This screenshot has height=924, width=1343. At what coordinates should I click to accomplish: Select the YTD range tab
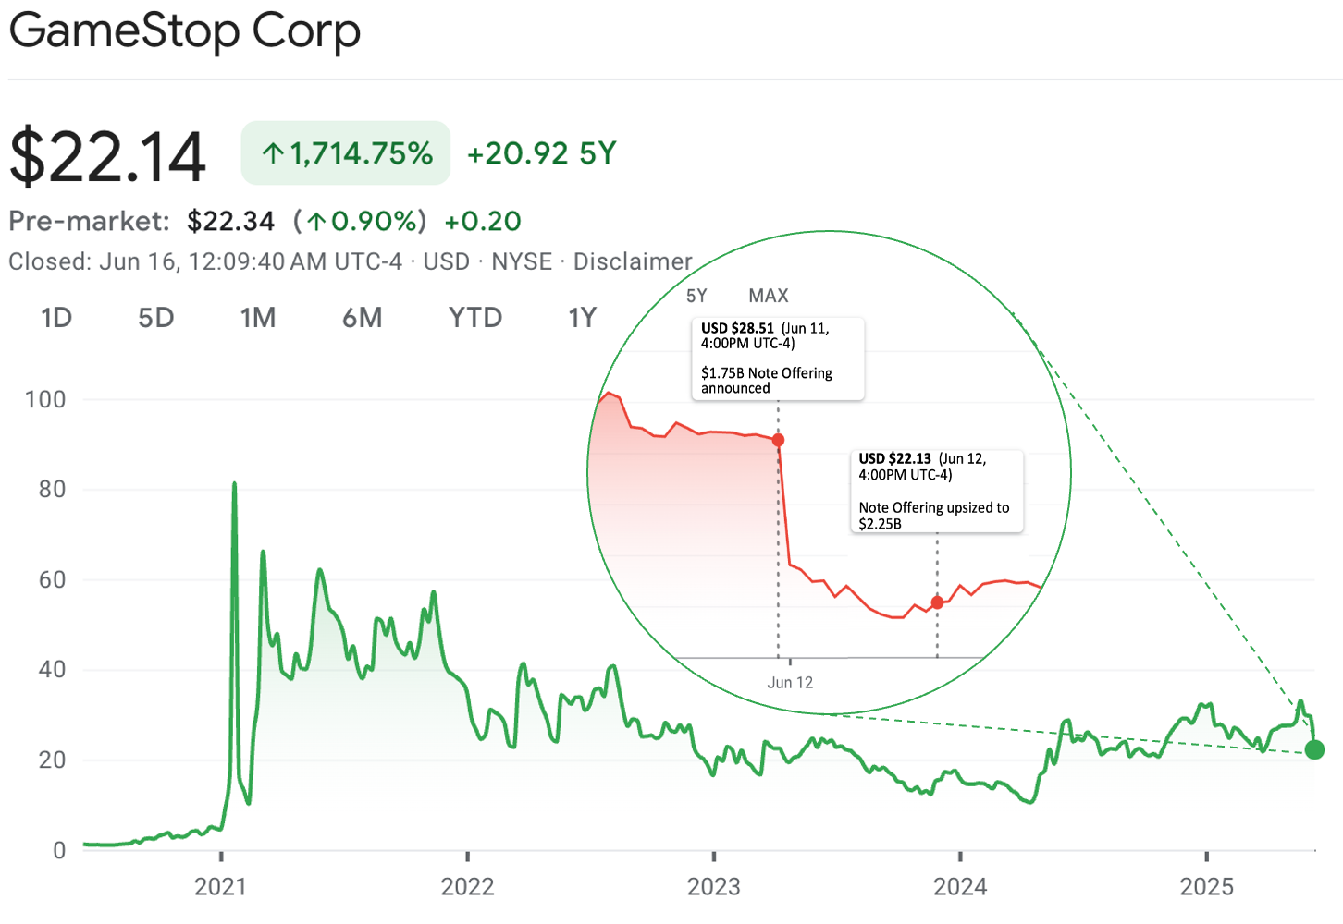[474, 317]
